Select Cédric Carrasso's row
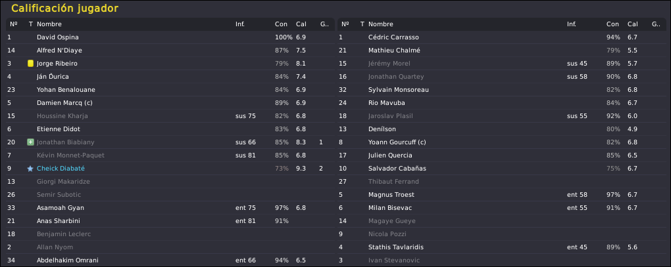Viewport: 671px width, 267px height. (501, 37)
